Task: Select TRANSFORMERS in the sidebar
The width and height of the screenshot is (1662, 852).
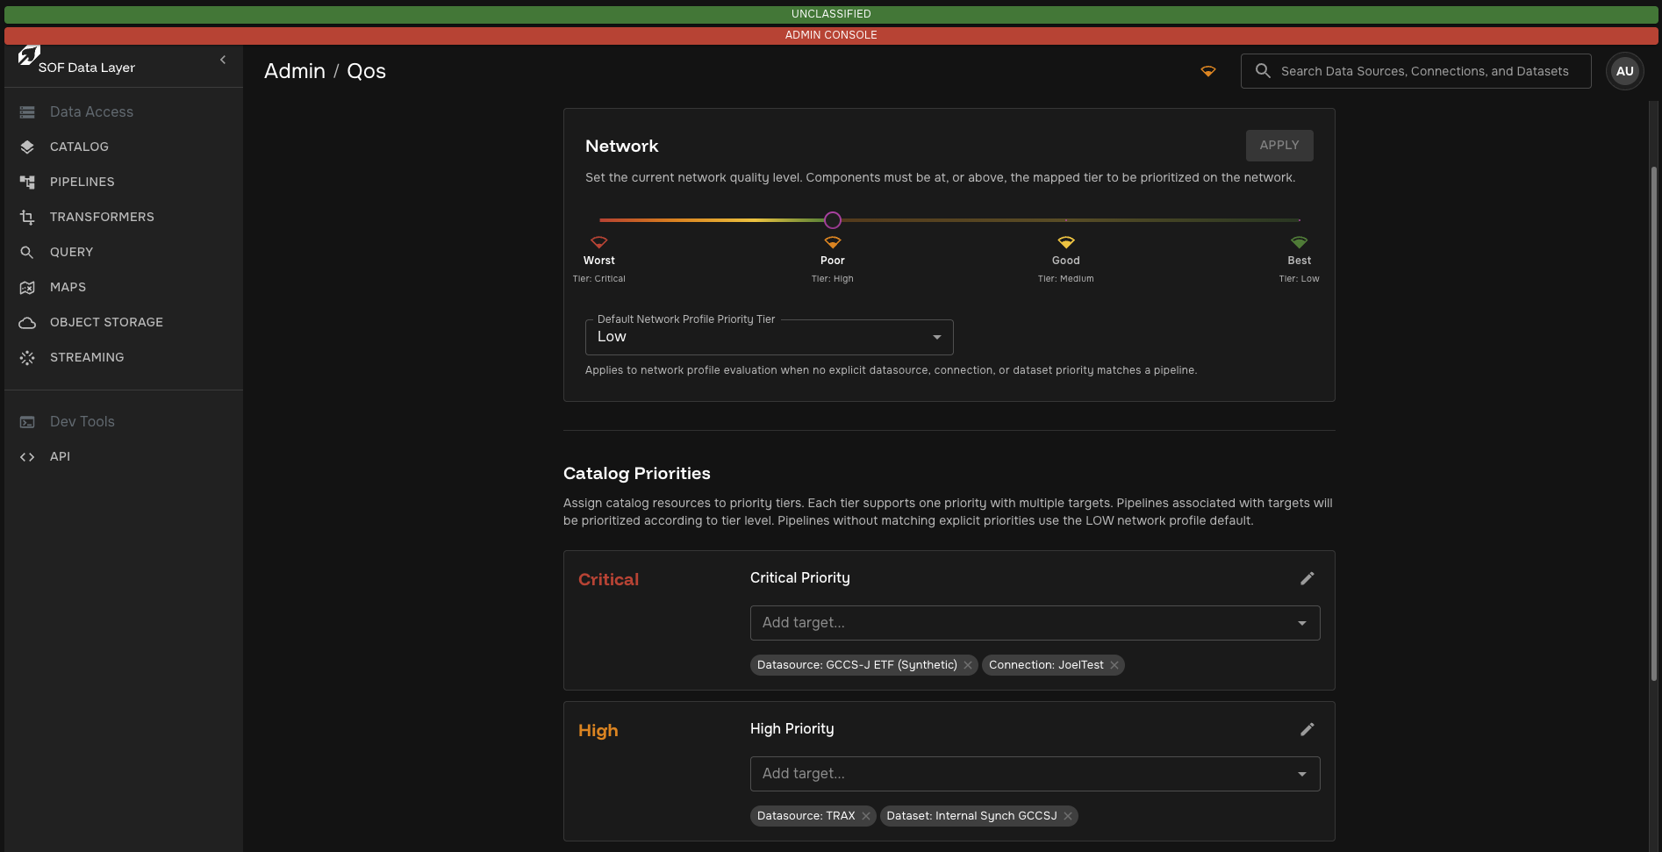Action: pos(102,217)
